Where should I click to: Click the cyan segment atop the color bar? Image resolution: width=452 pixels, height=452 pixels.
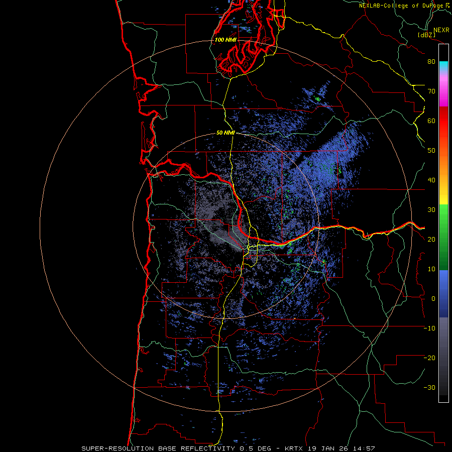443,65
